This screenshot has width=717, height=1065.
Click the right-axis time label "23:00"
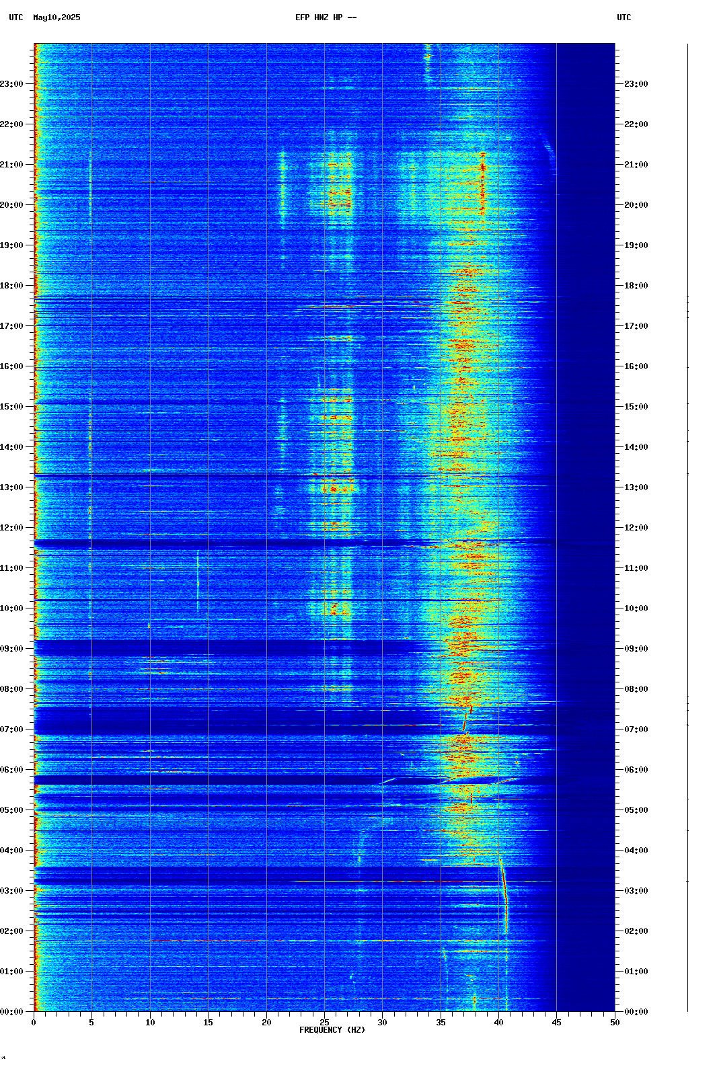click(636, 84)
